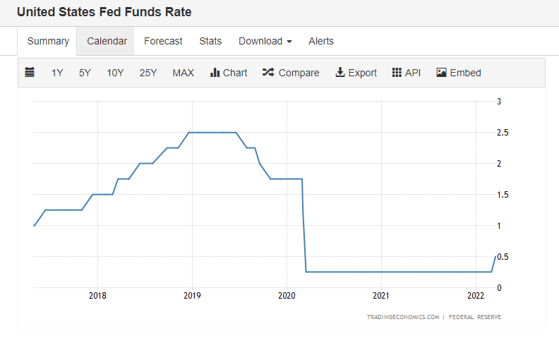
Task: Open the Download dropdown caret arrow
Action: pyautogui.click(x=289, y=42)
